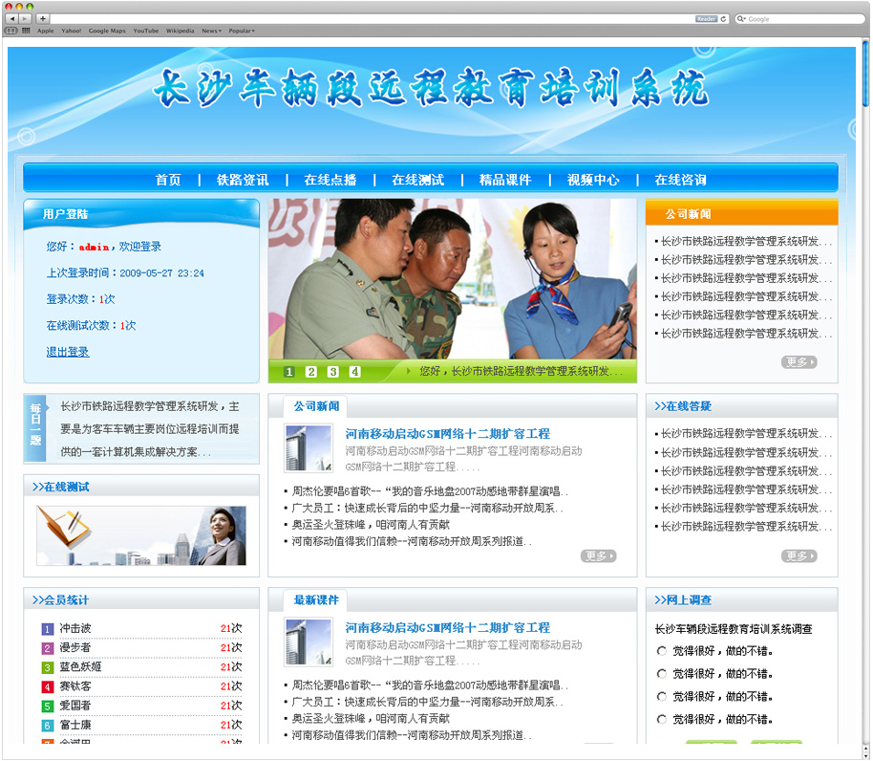Click the main slideshow photo
Image resolution: width=873 pixels, height=761 pixels.
(x=452, y=279)
